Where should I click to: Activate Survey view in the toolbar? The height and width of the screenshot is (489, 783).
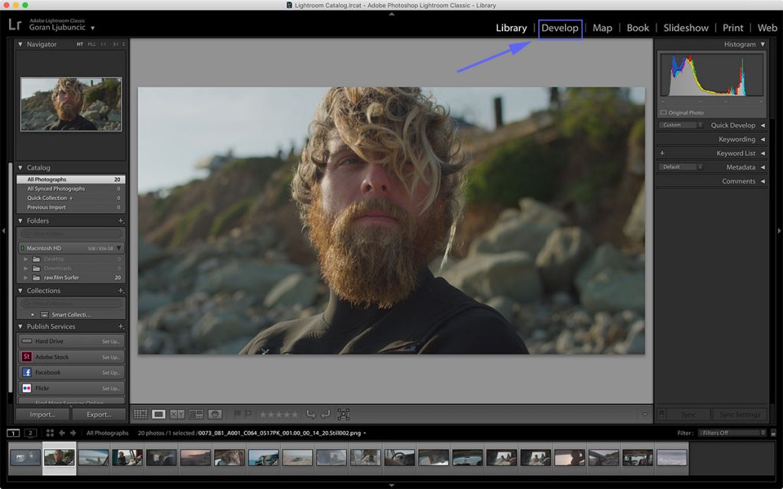click(x=196, y=413)
